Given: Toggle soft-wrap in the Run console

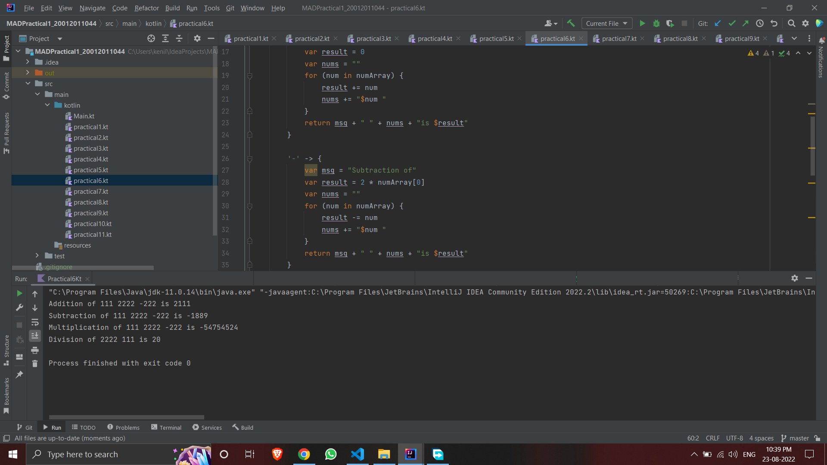Looking at the screenshot, I should (x=35, y=322).
